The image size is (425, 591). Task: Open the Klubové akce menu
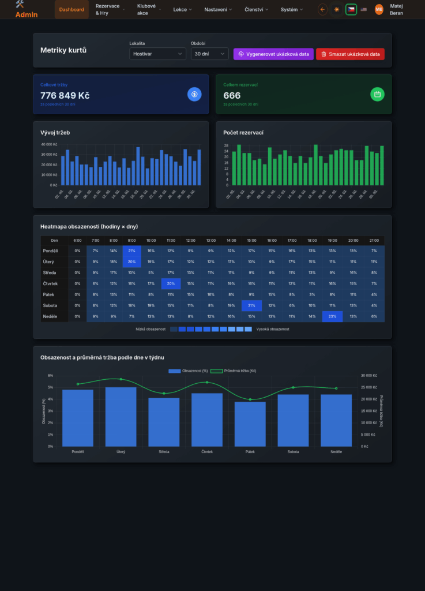[x=149, y=9]
